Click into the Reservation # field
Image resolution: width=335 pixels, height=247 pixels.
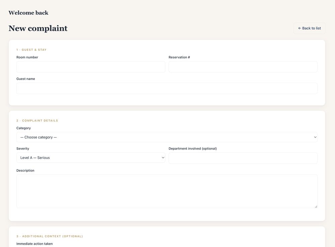click(x=243, y=67)
